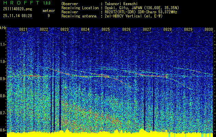The height and width of the screenshot is (137, 216).
Task: Click the 0828 time marker
Action: pos(168,29)
